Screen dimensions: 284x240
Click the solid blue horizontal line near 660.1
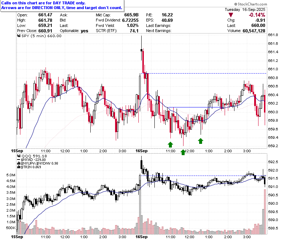tap(195, 107)
